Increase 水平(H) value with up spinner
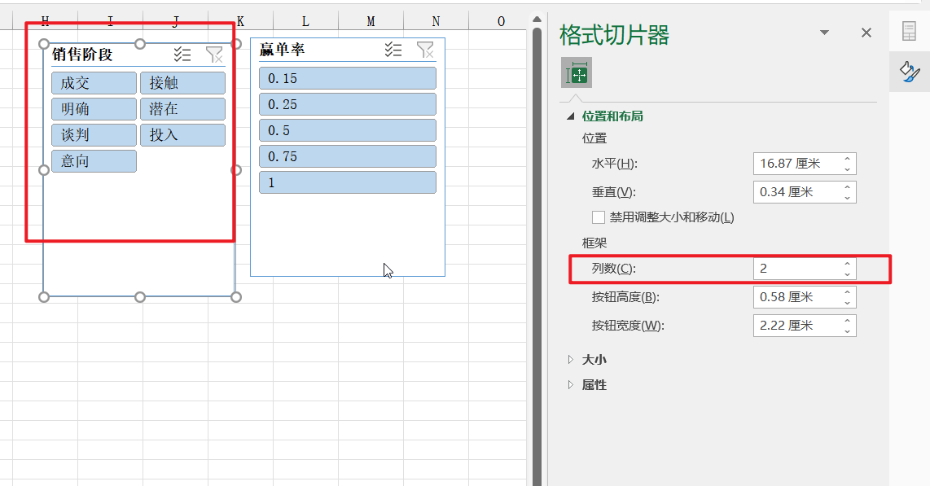The width and height of the screenshot is (930, 486). [848, 158]
